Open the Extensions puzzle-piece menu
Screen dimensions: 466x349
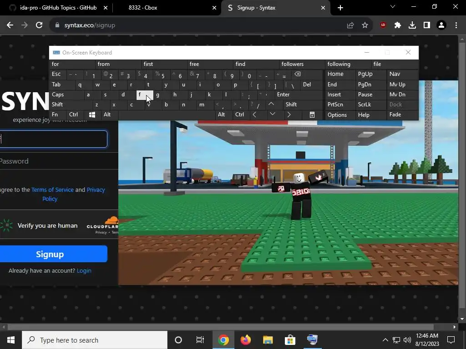coord(398,25)
